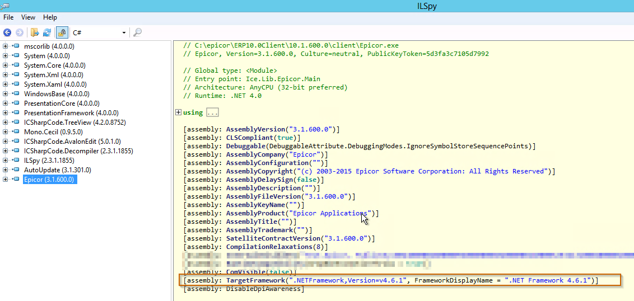Select System.Core (4.0.0.0) in tree
Viewport: 634px width, 301px height.
[x=54, y=65]
